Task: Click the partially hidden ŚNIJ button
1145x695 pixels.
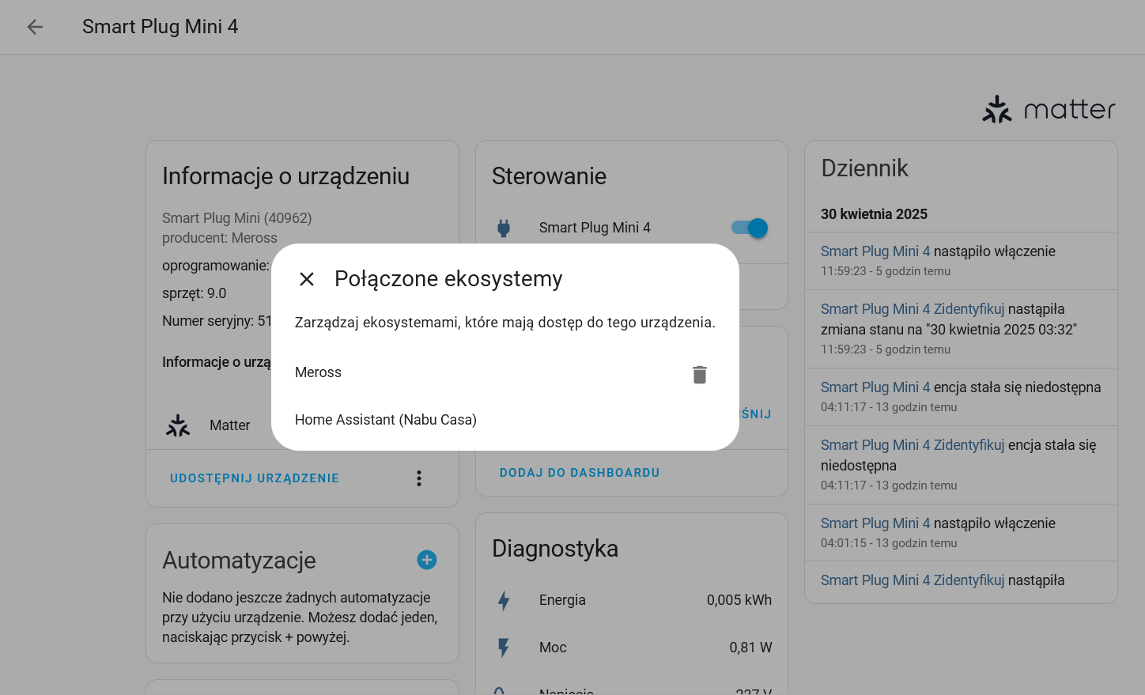Action: [x=757, y=414]
